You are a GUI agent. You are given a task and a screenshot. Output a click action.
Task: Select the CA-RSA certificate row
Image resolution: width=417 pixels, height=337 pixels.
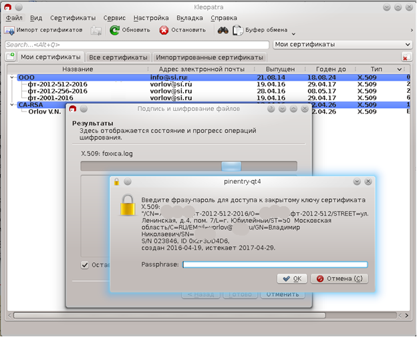41,105
